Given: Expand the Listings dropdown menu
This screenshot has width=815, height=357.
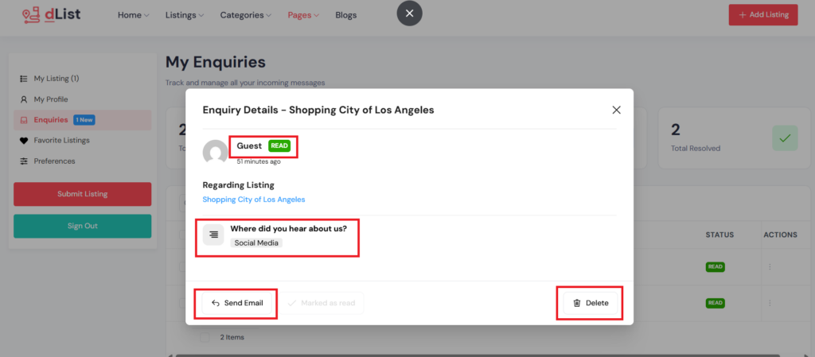Looking at the screenshot, I should coord(185,15).
